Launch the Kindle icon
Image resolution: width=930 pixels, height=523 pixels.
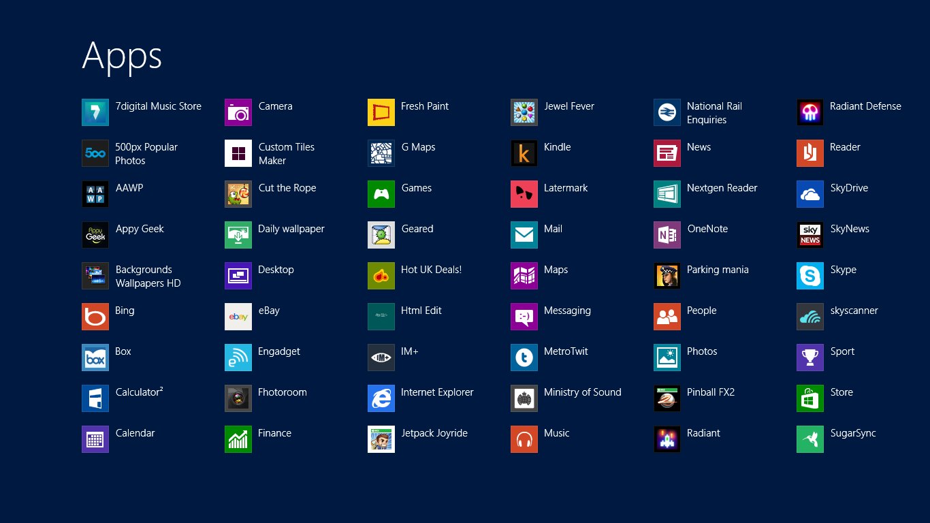524,153
